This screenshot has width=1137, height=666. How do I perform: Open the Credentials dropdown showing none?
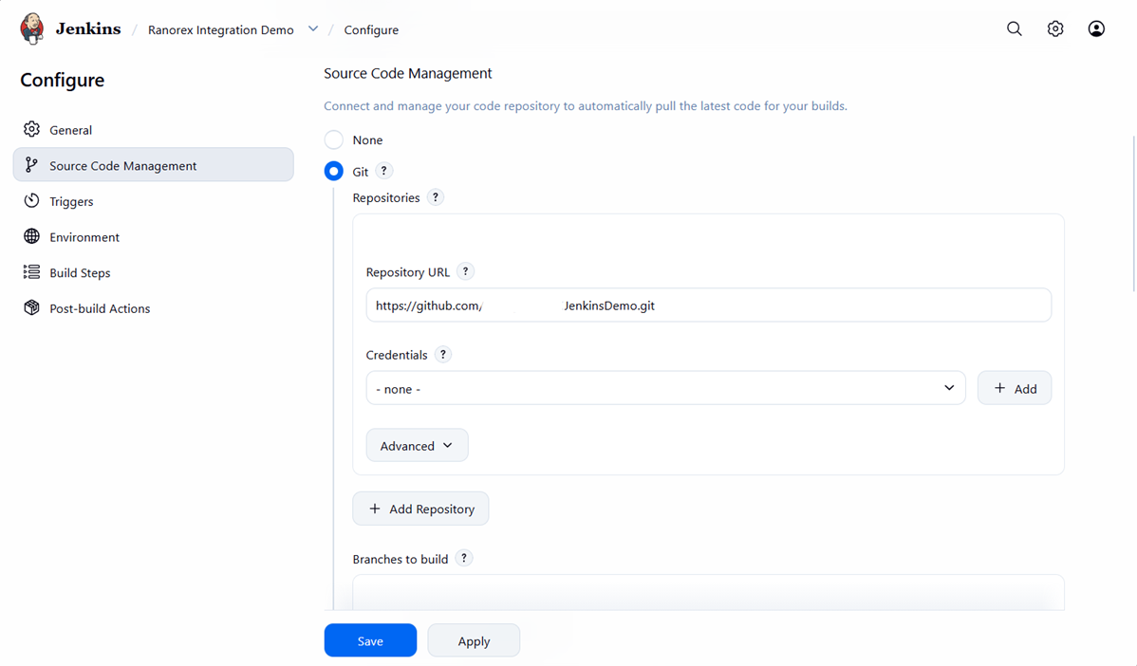click(665, 388)
